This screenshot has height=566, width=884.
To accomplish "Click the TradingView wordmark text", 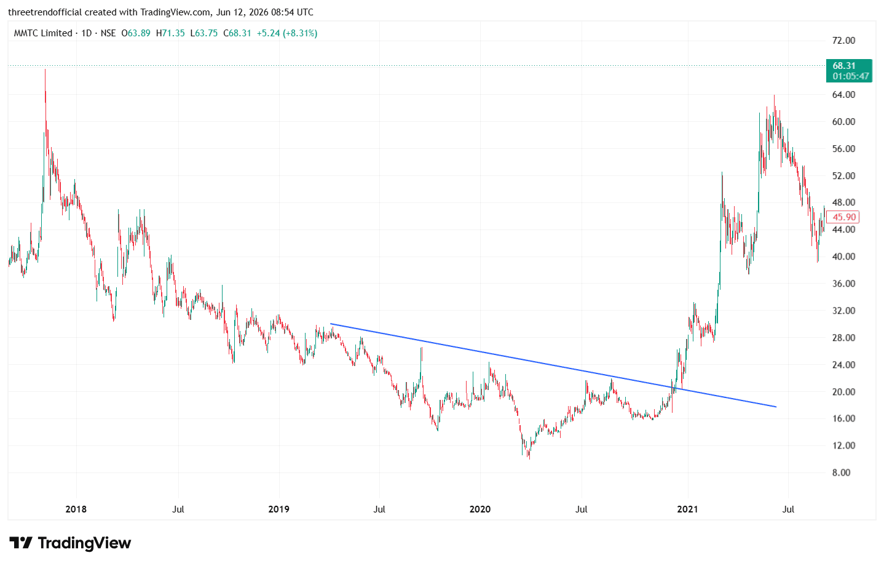I will click(84, 543).
